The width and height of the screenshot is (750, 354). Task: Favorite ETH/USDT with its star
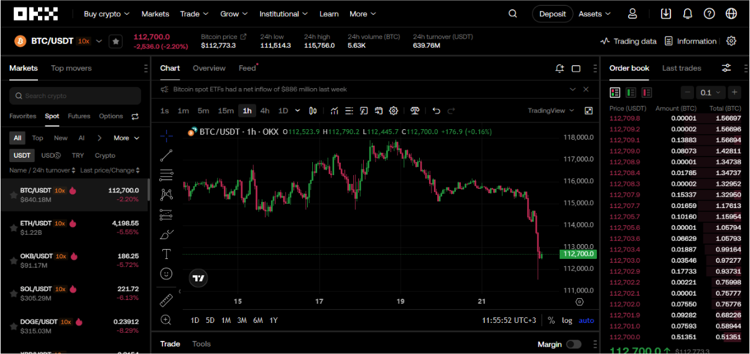pyautogui.click(x=13, y=228)
